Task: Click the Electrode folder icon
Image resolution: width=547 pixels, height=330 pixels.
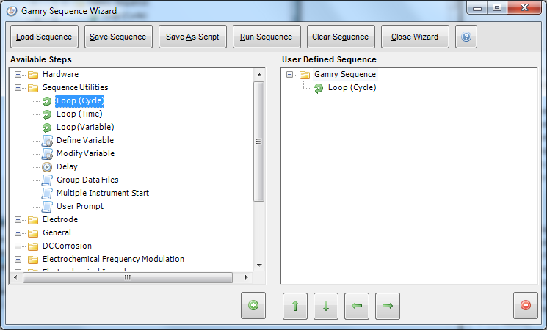Action: click(x=33, y=220)
